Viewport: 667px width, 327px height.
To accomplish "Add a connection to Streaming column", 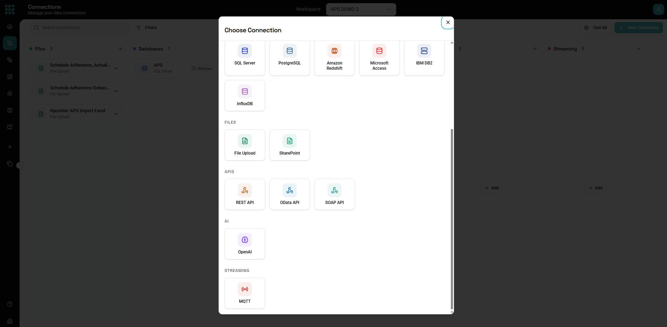I will click(x=639, y=49).
